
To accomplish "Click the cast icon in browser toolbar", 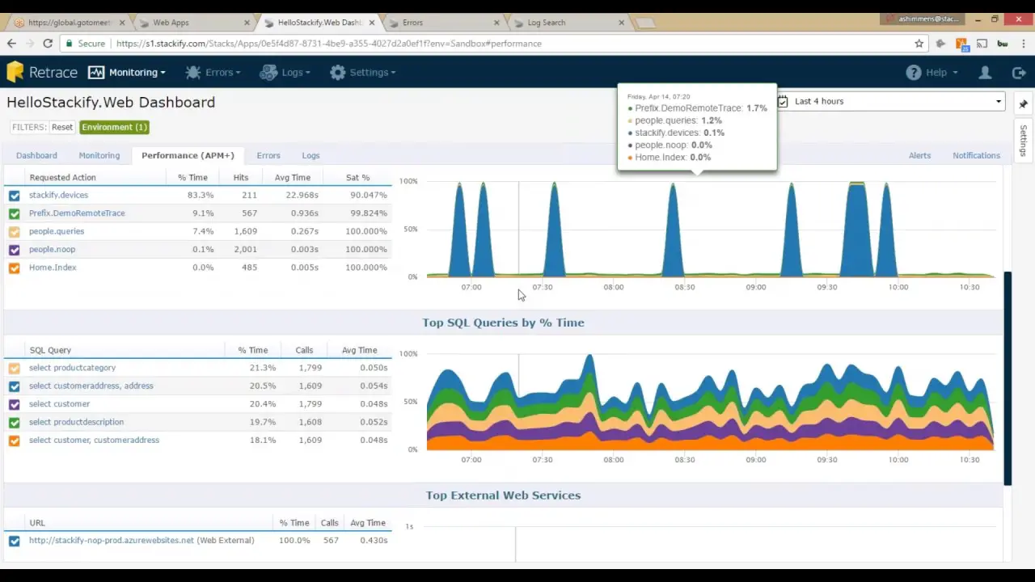I will pos(982,43).
